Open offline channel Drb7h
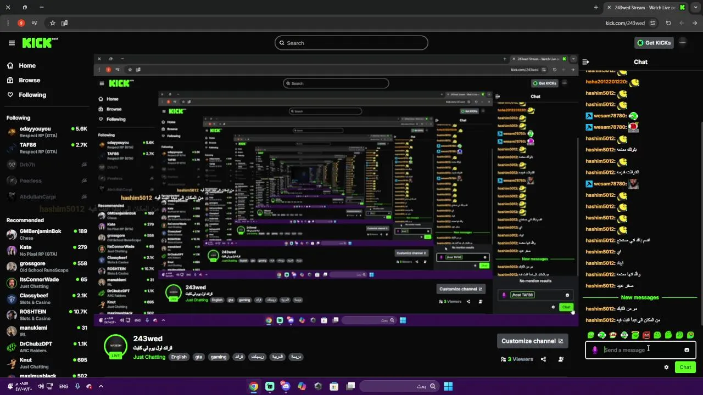 pos(47,165)
